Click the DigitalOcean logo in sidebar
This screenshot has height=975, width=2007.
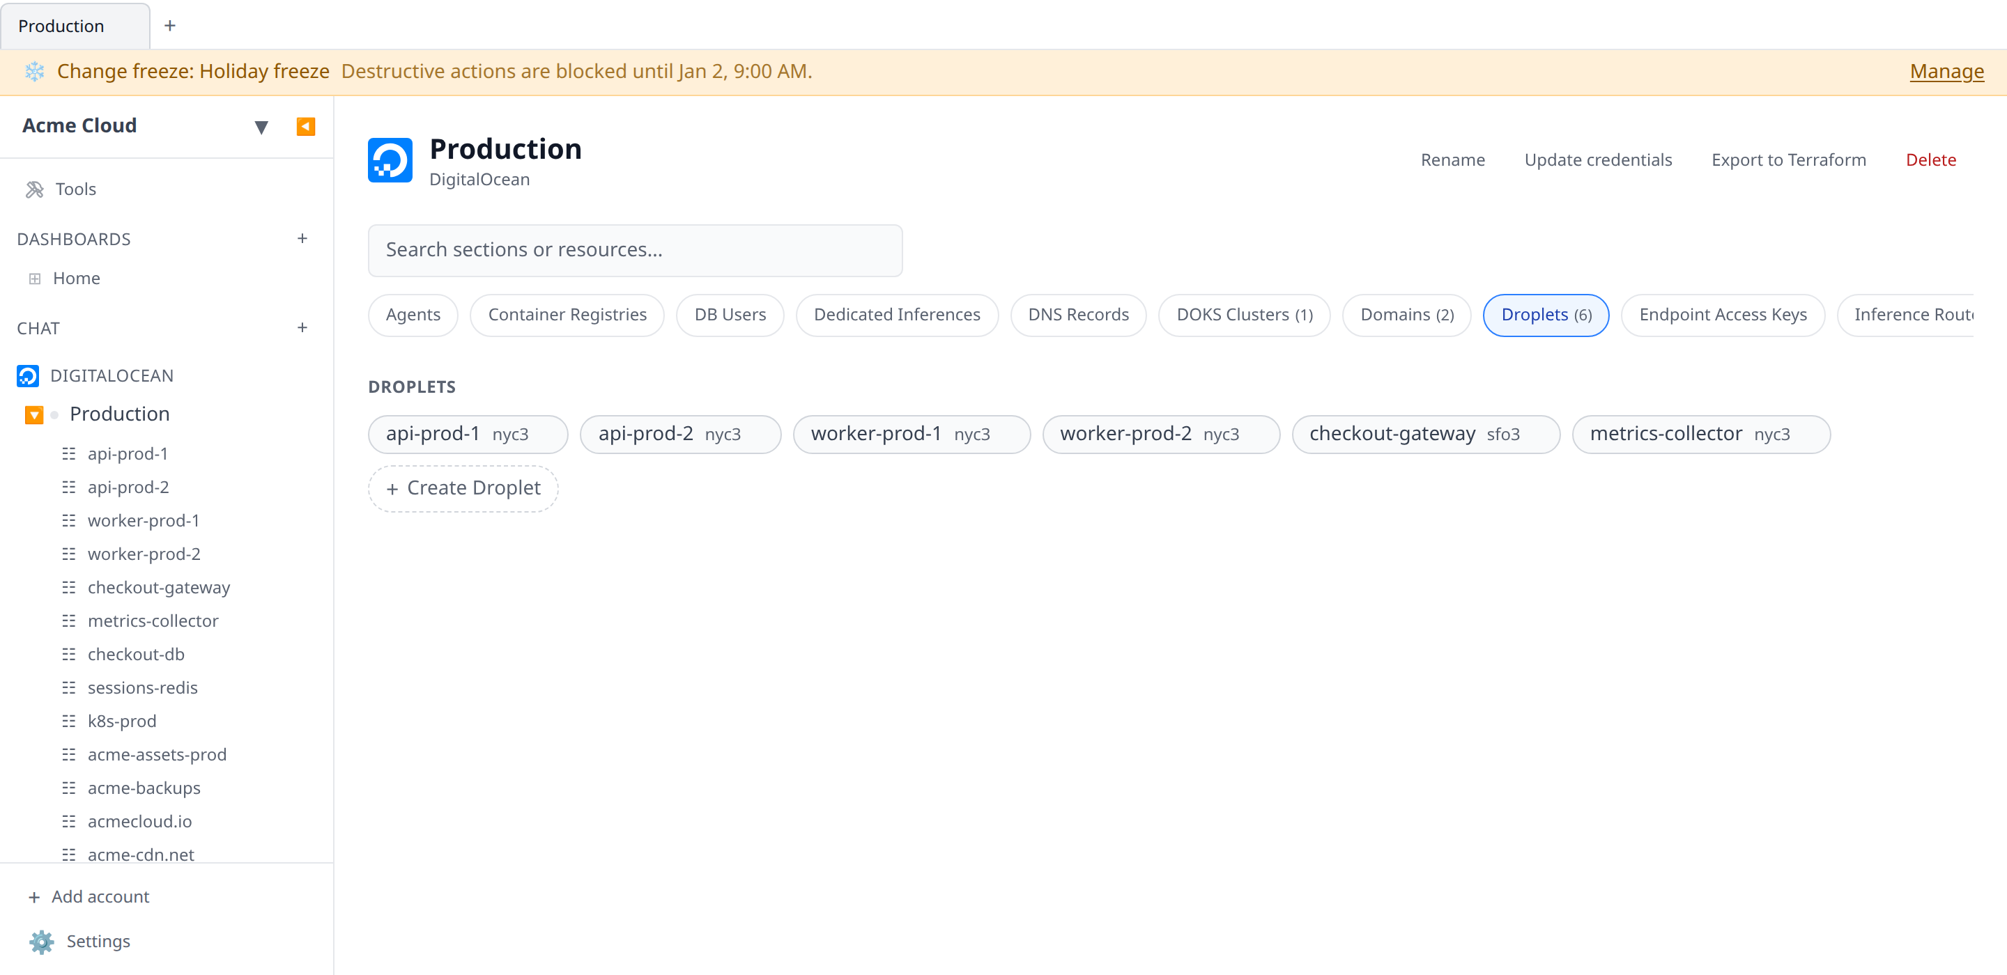28,376
